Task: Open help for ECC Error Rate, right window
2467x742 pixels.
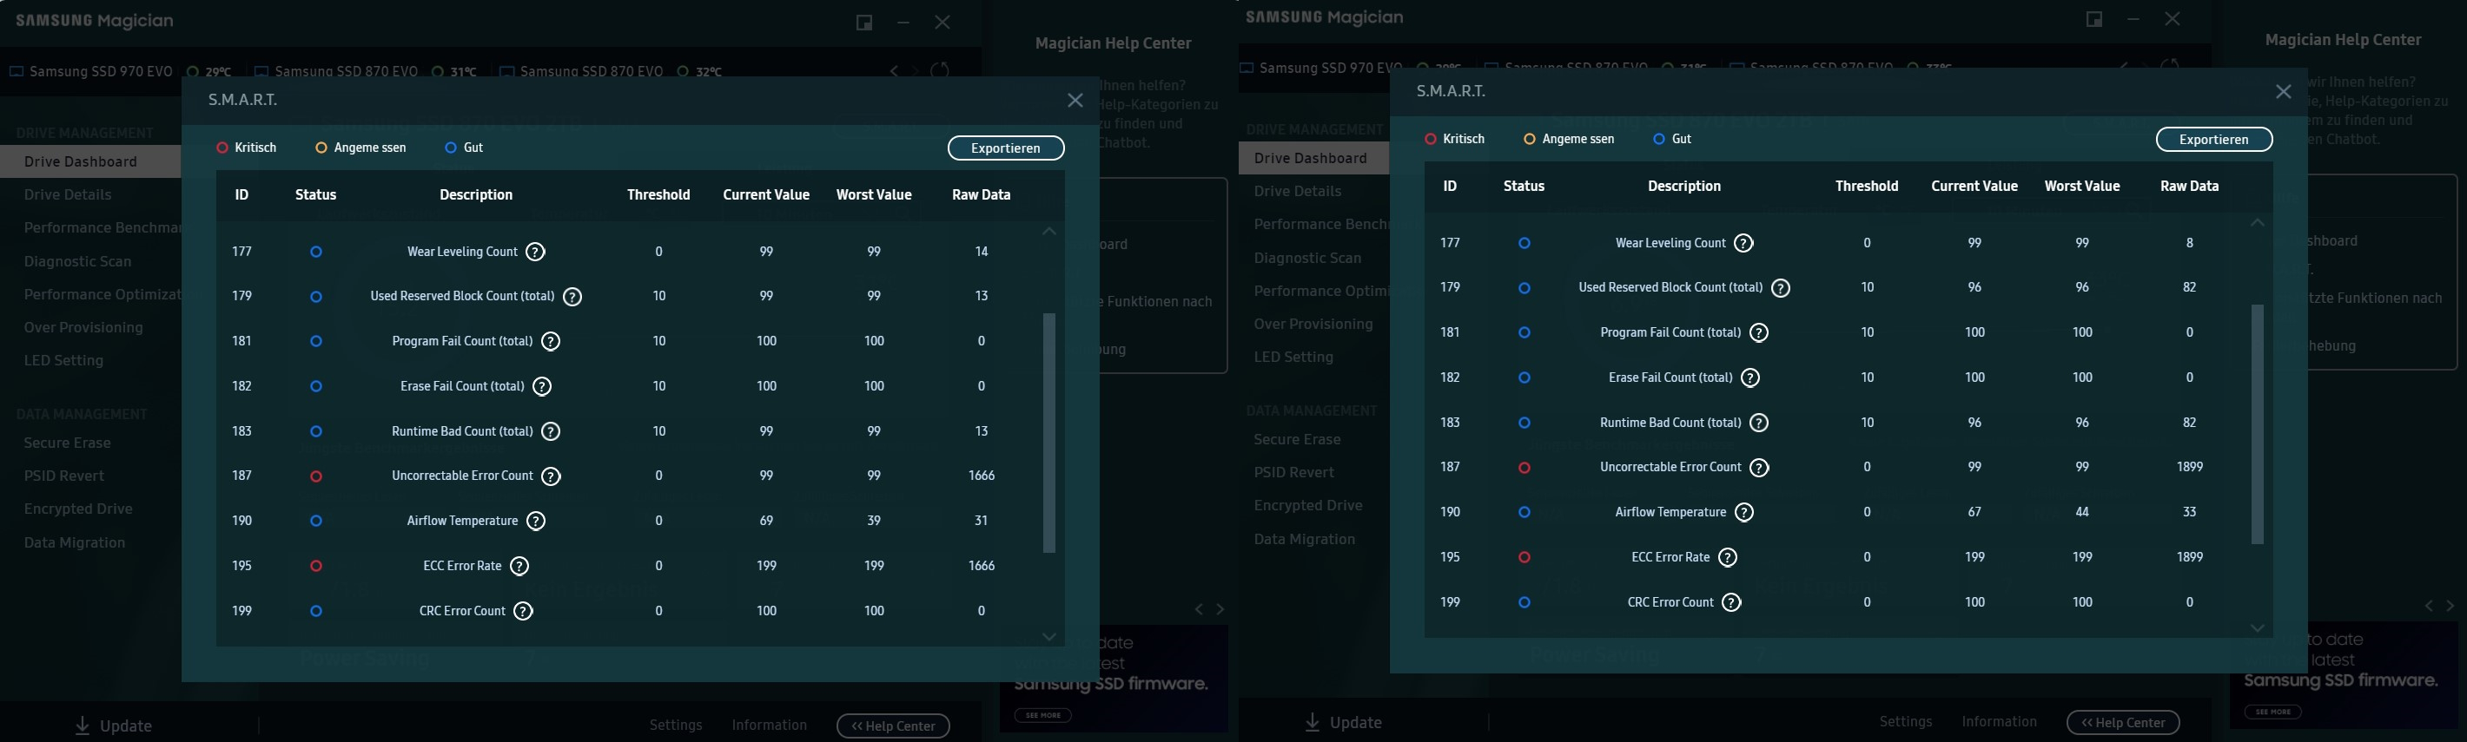Action: coord(1728,557)
